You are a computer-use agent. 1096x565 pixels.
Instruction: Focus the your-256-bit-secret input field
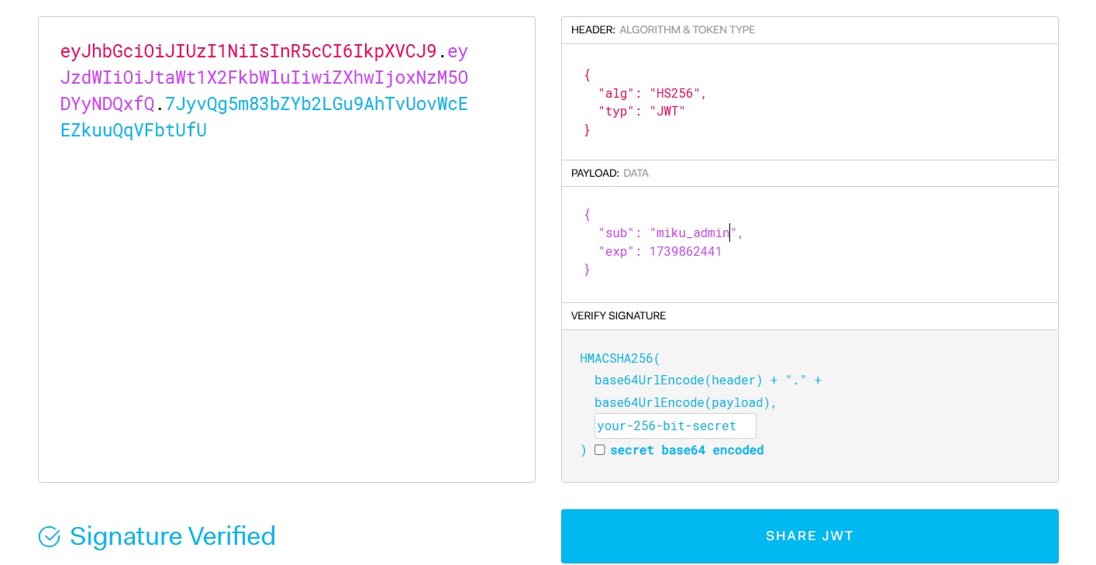[675, 426]
